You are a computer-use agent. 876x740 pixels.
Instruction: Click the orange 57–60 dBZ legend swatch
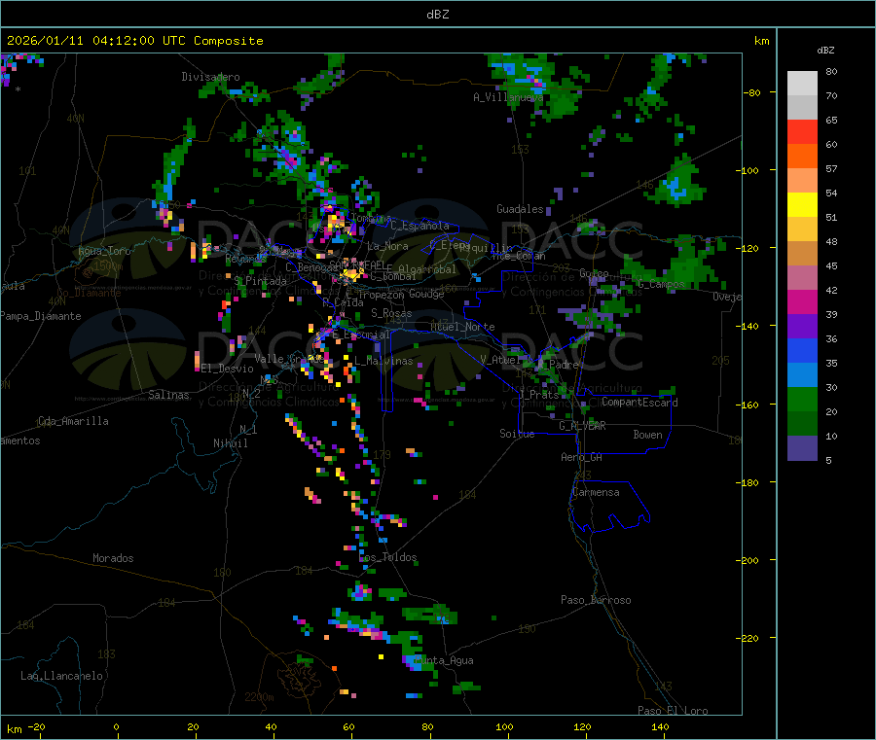pyautogui.click(x=802, y=157)
